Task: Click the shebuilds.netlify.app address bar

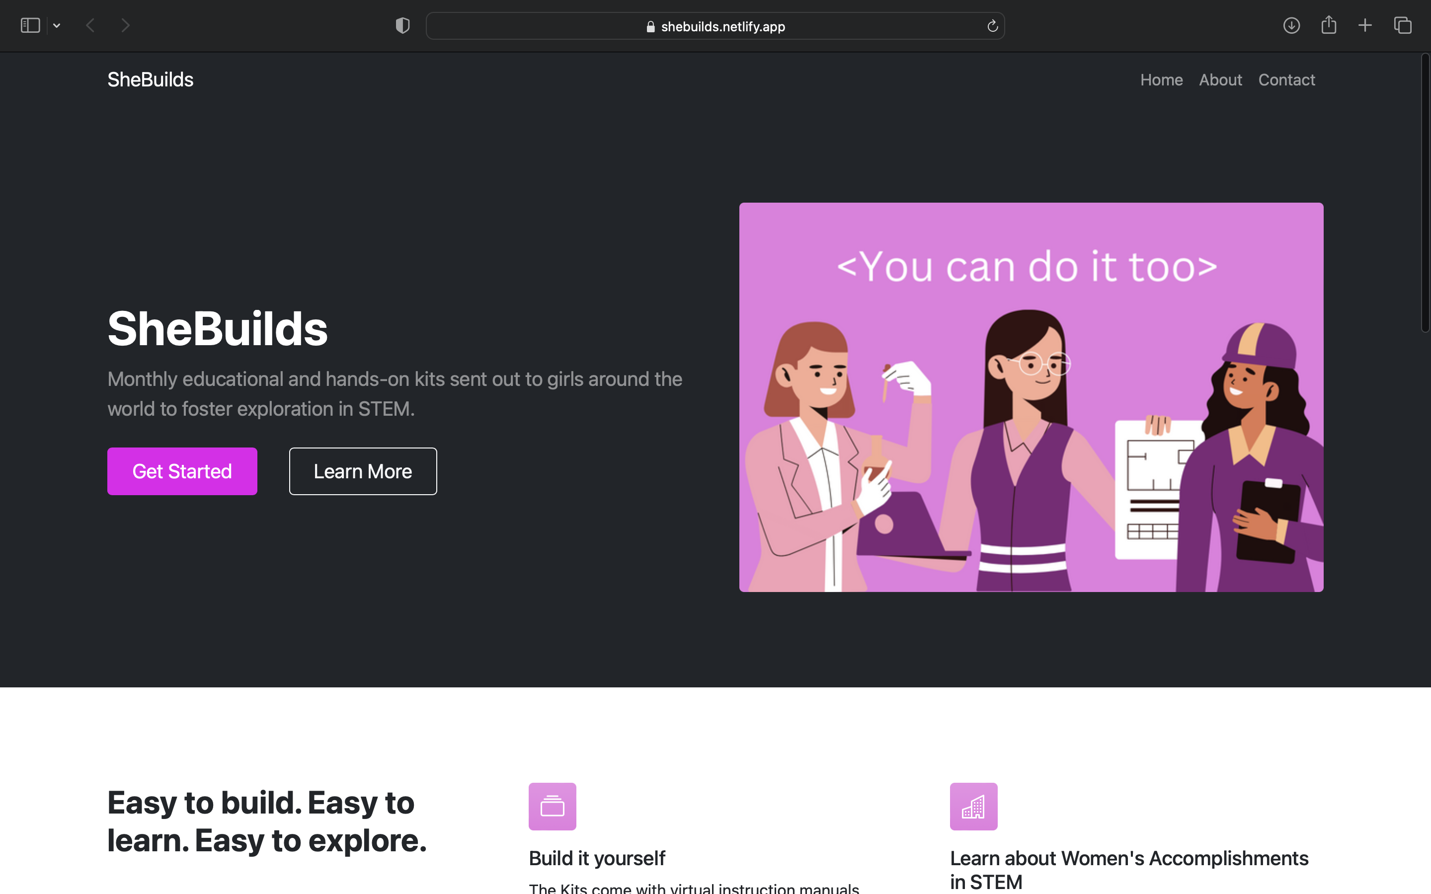Action: (x=715, y=26)
